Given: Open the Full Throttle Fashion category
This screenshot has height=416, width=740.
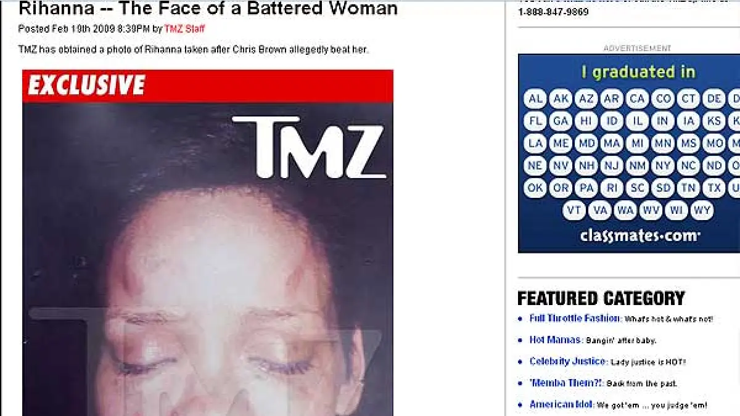Looking at the screenshot, I should (x=575, y=319).
